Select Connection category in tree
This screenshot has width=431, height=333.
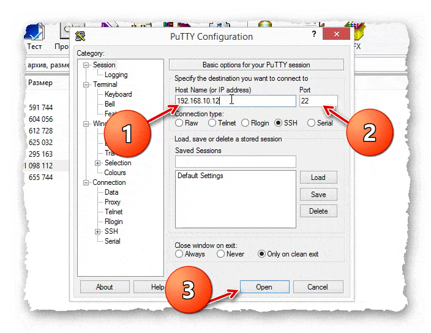tap(109, 182)
